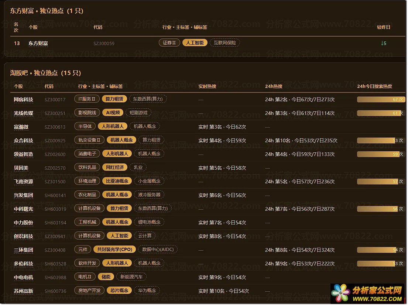Viewport: 408px width, 305px height.
Task: Select the 农化制品 industry tag
Action: tap(87, 194)
